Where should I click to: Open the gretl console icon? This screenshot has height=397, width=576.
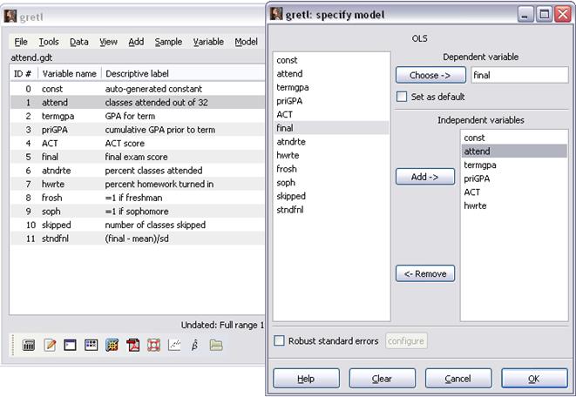point(71,346)
